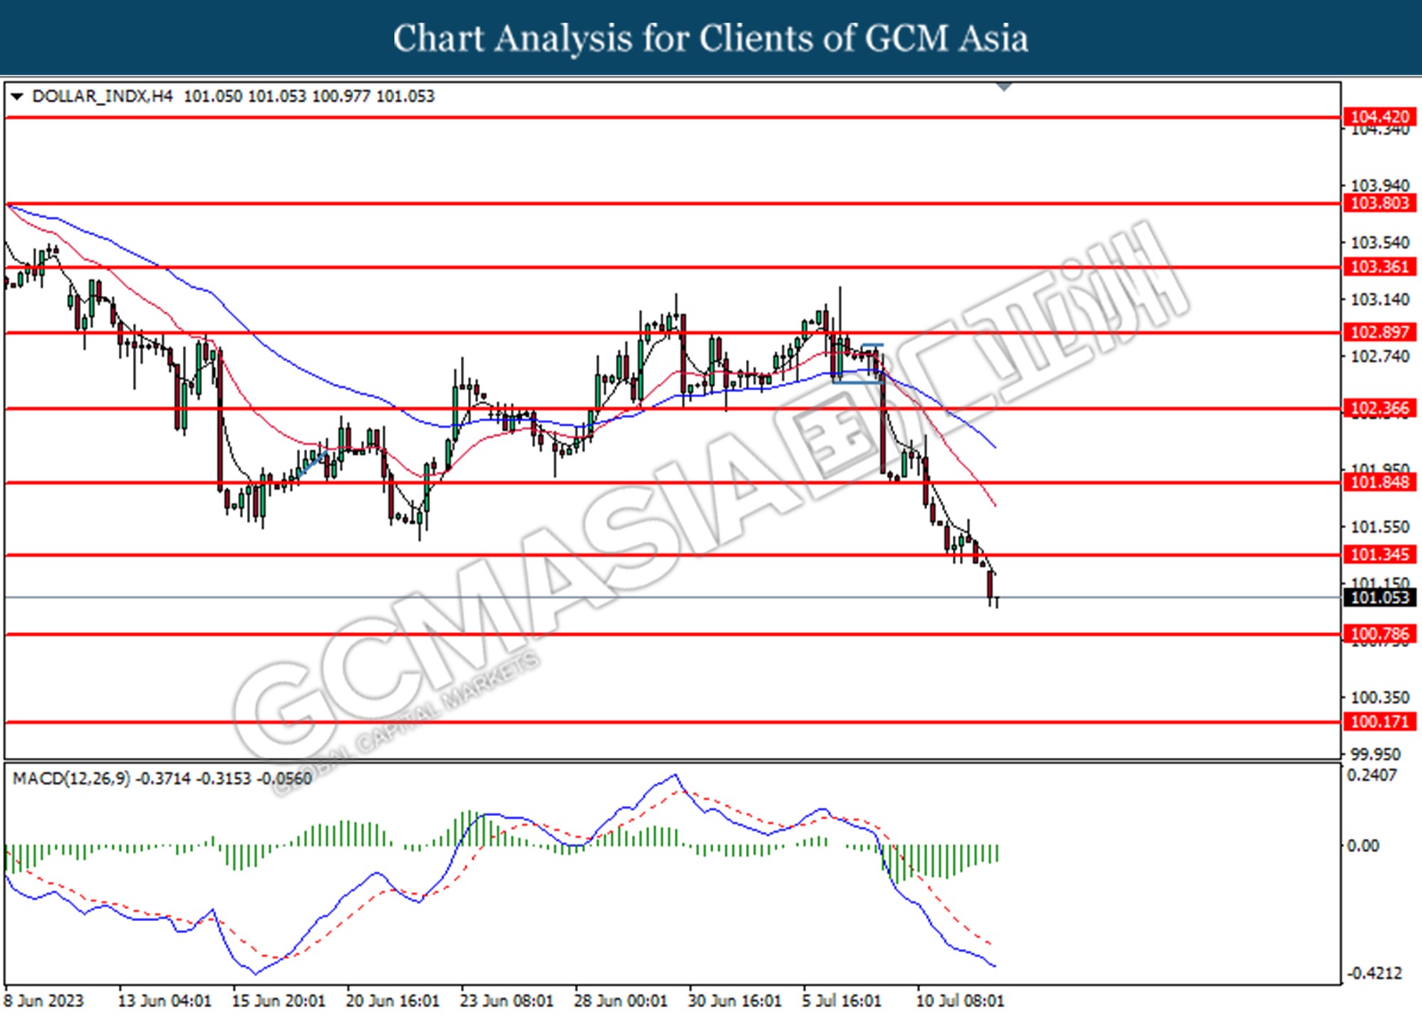Click the 103.540 price scale value
The height and width of the screenshot is (1015, 1422).
pyautogui.click(x=1379, y=243)
